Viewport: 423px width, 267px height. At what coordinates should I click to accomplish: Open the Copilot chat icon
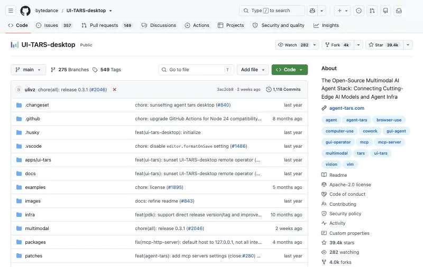click(x=312, y=11)
